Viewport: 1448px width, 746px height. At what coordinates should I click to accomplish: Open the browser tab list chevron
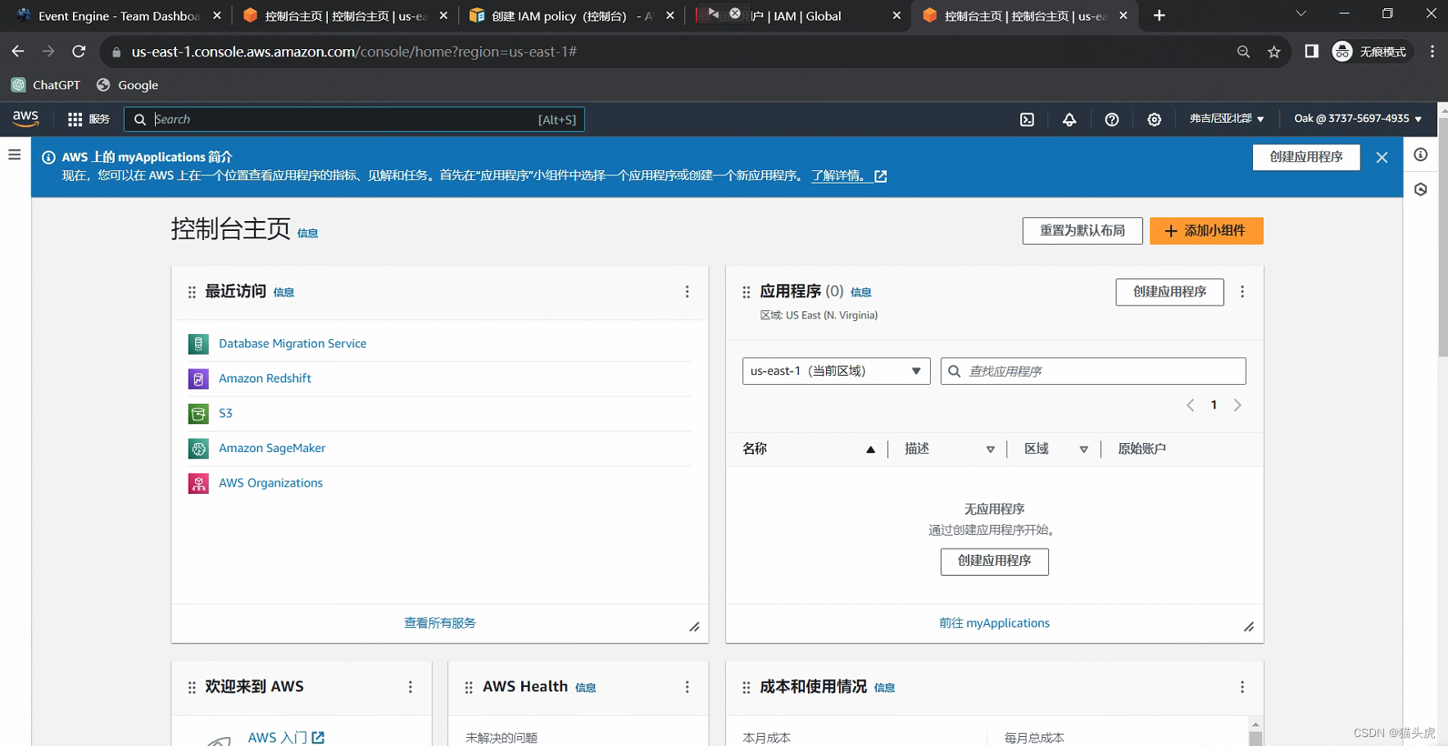click(x=1300, y=14)
